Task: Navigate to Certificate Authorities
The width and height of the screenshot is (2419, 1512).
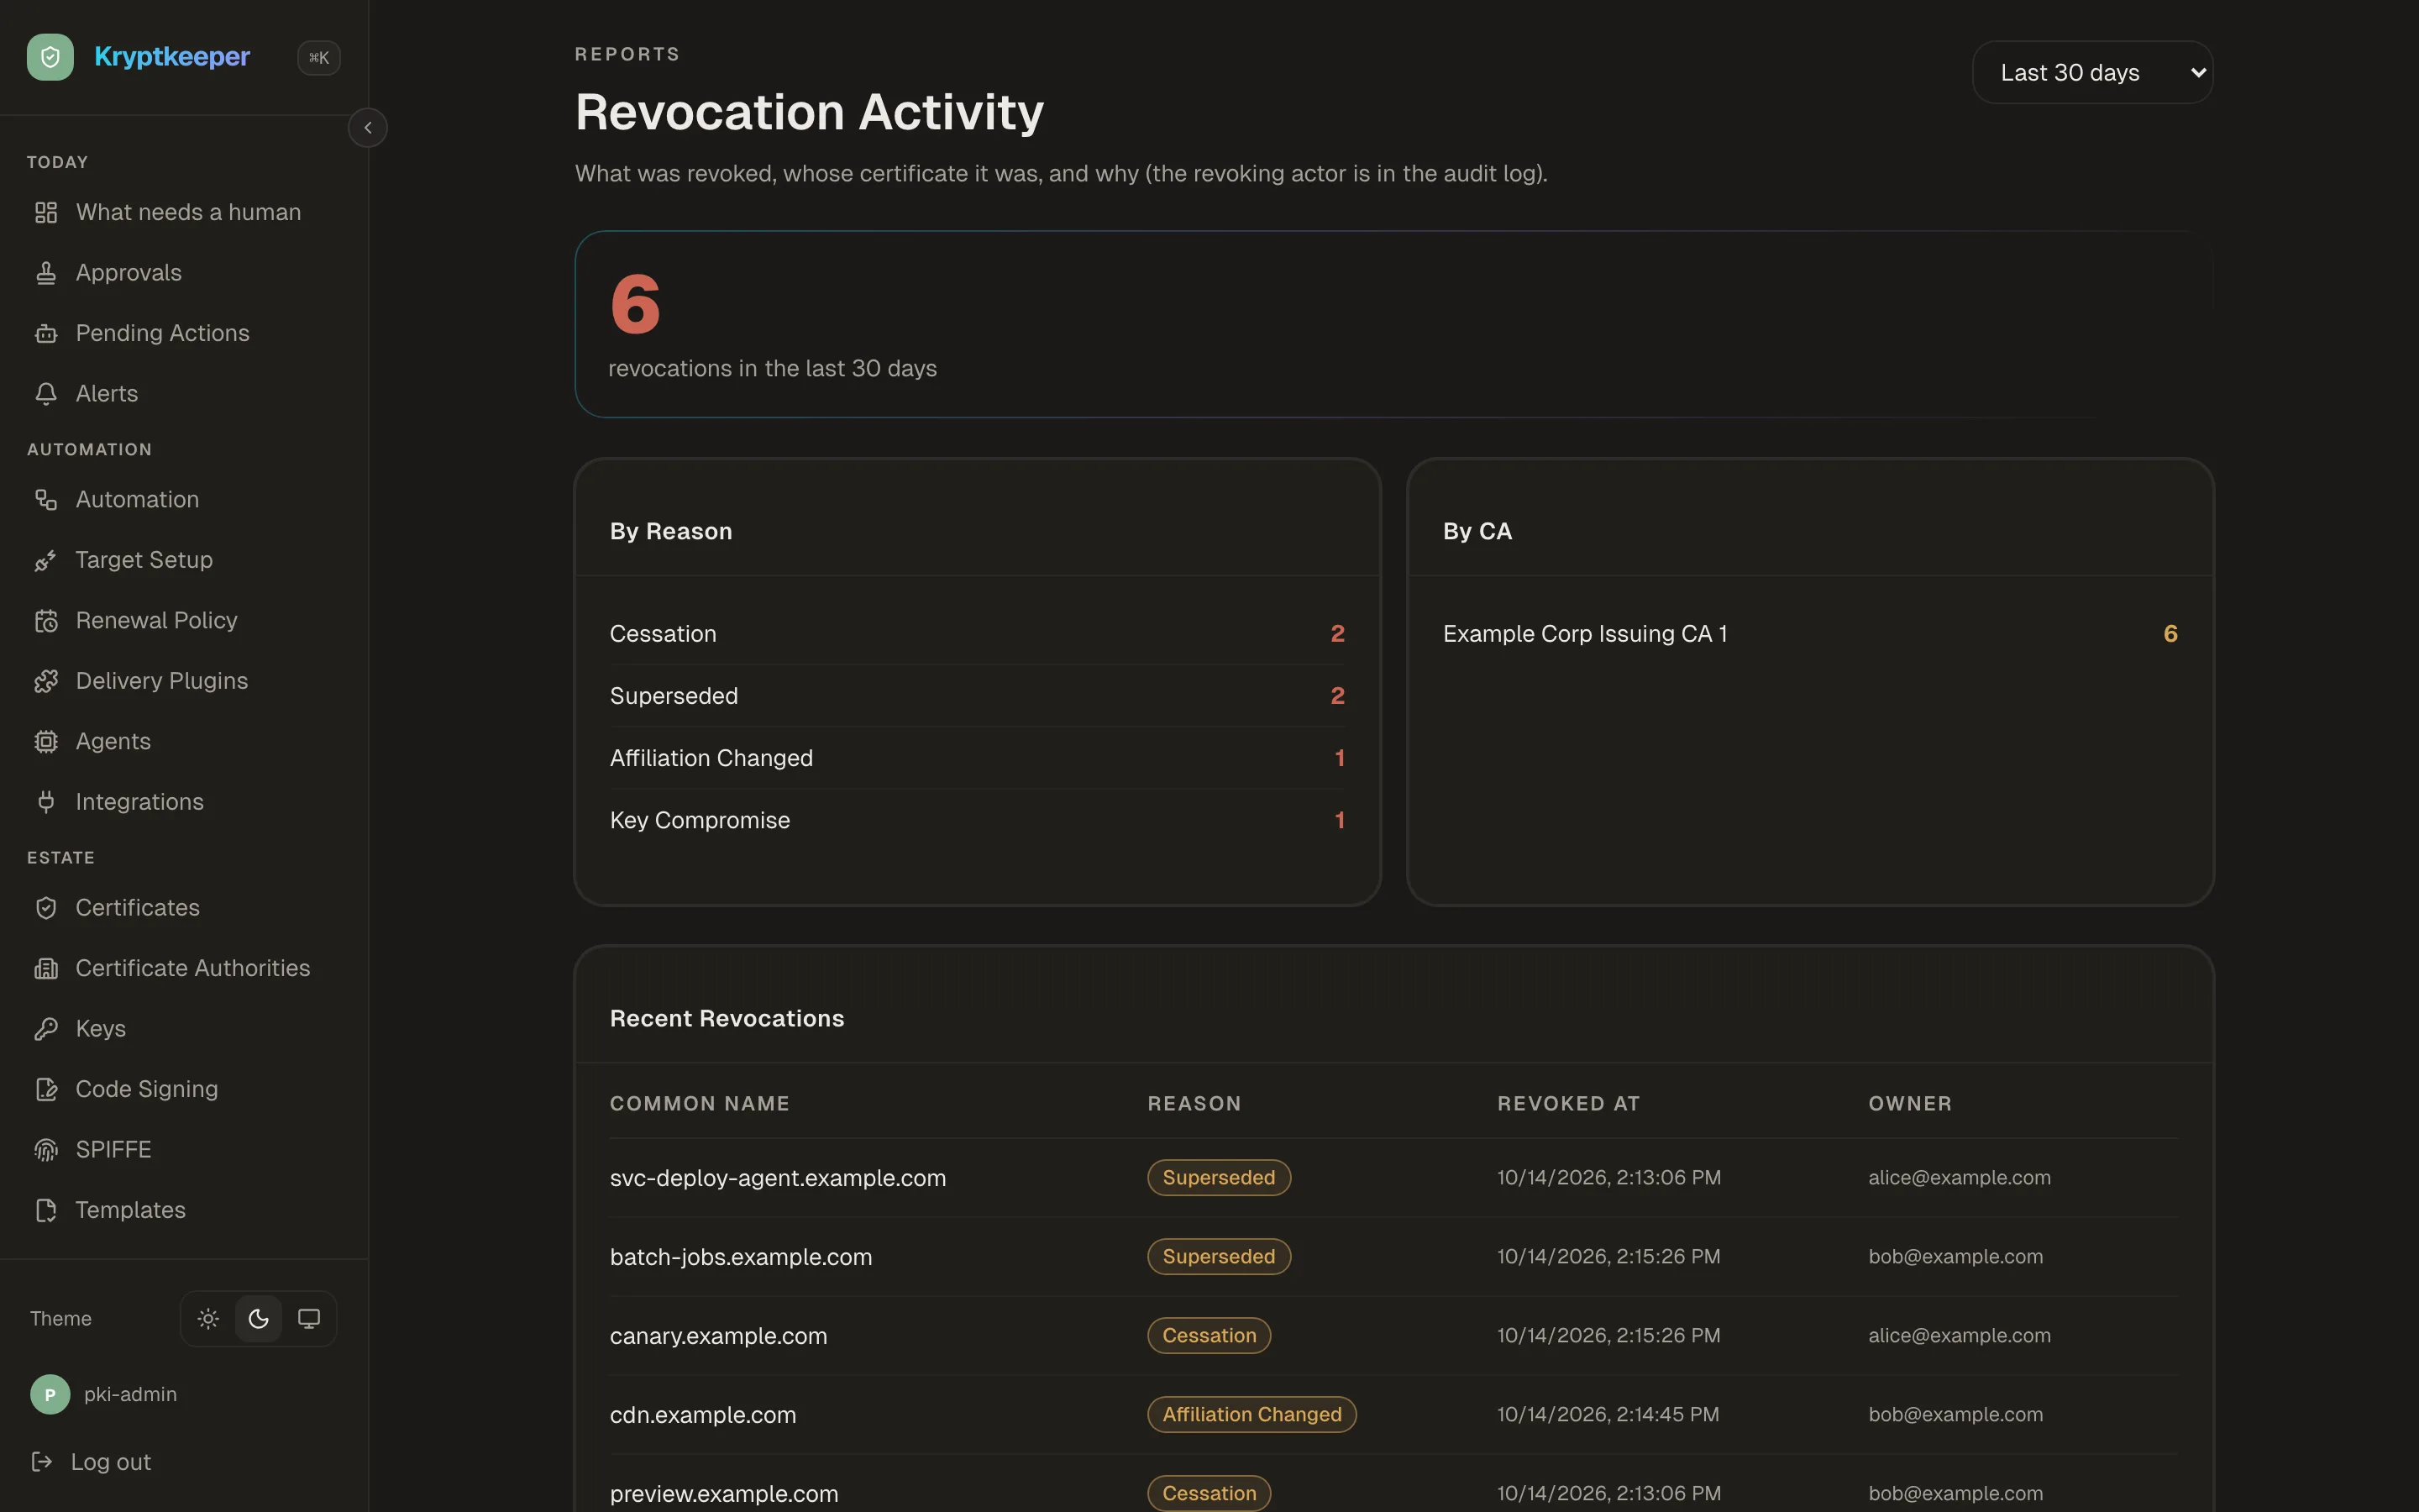Action: tap(184, 968)
